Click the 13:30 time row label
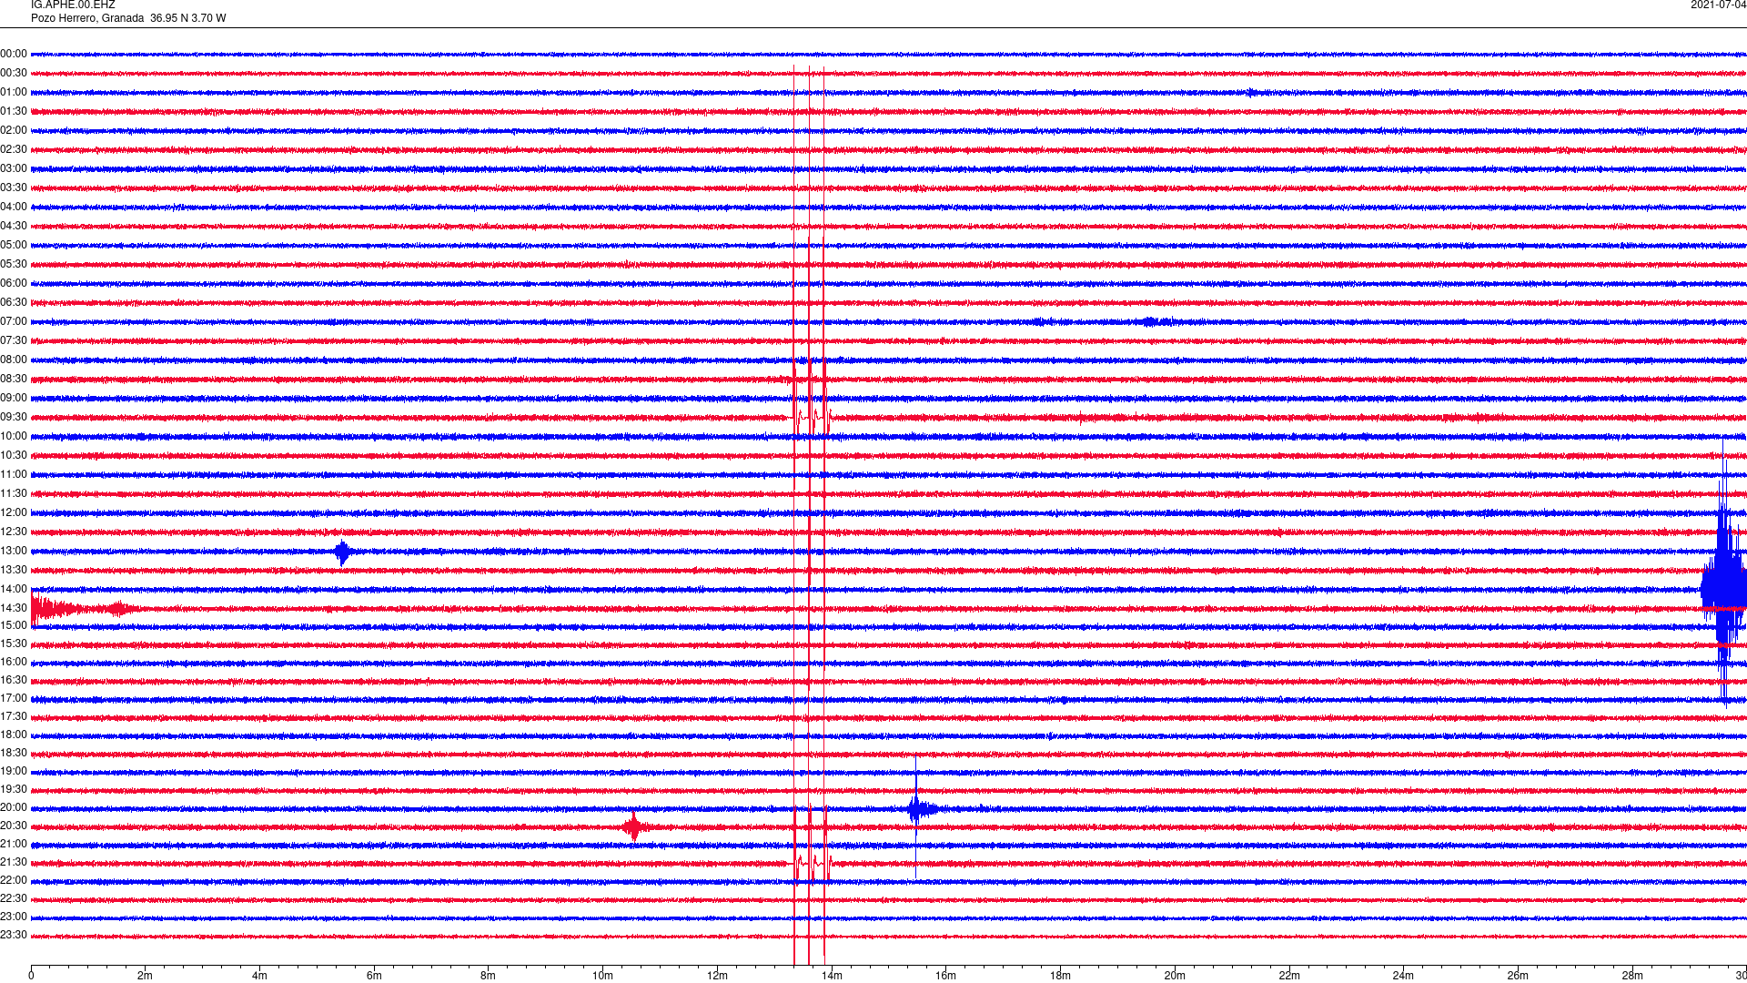Screen dimensions: 1747x983 (x=14, y=571)
